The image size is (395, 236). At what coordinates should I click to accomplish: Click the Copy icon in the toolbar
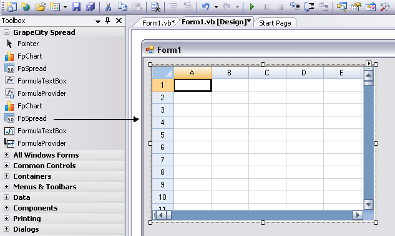[x=123, y=7]
